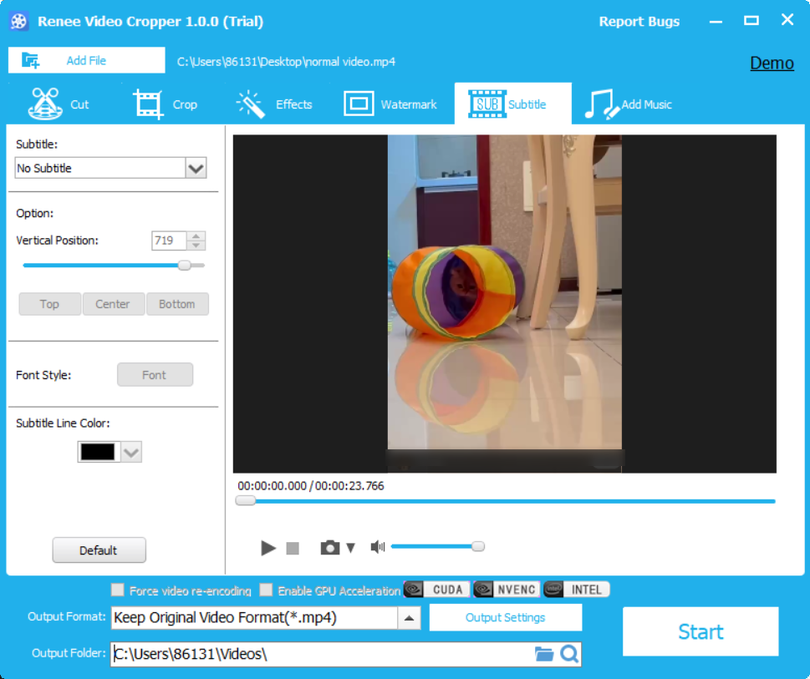
Task: Click the play button under the video
Action: pos(268,548)
